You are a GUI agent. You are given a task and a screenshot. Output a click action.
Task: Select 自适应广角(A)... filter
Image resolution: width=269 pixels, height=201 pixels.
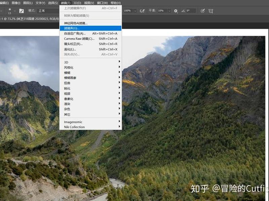pos(90,33)
